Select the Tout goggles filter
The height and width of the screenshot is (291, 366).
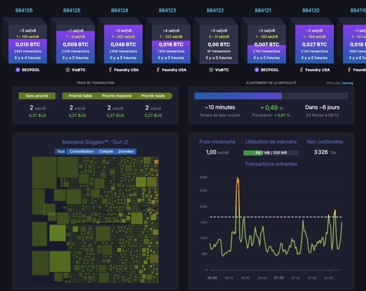pos(61,151)
